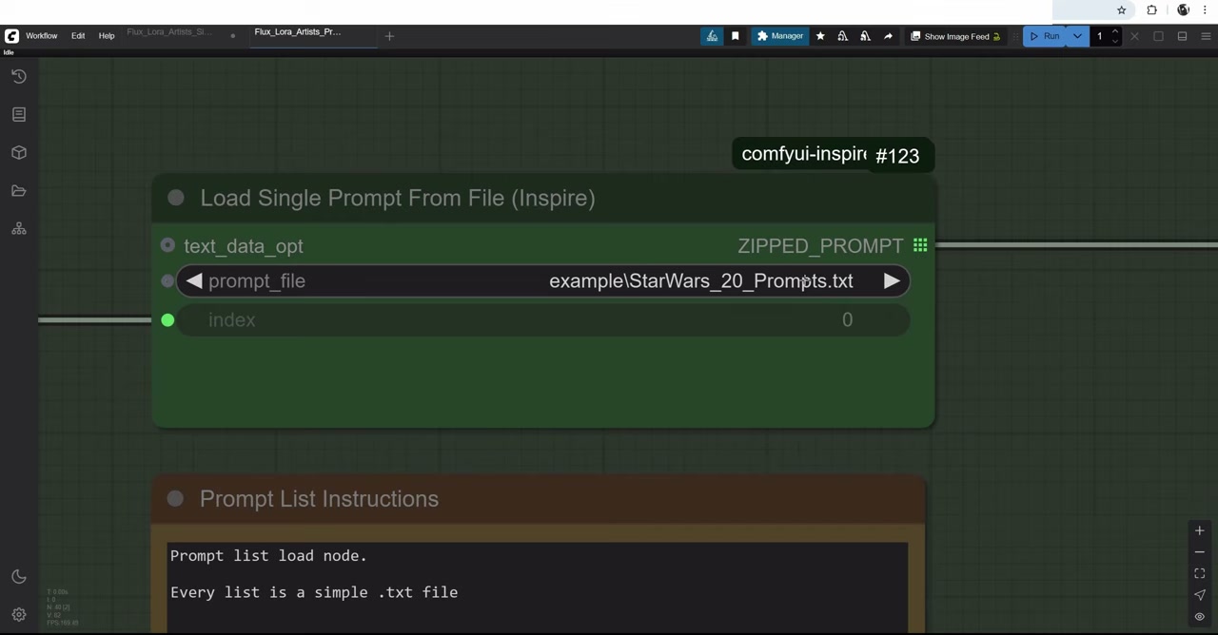This screenshot has height=635, width=1218.
Task: Open the Workflow menu
Action: [x=41, y=36]
